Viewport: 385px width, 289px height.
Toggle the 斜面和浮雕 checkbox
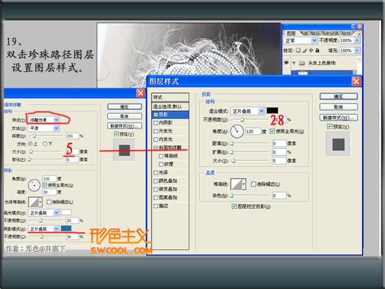[x=156, y=147]
